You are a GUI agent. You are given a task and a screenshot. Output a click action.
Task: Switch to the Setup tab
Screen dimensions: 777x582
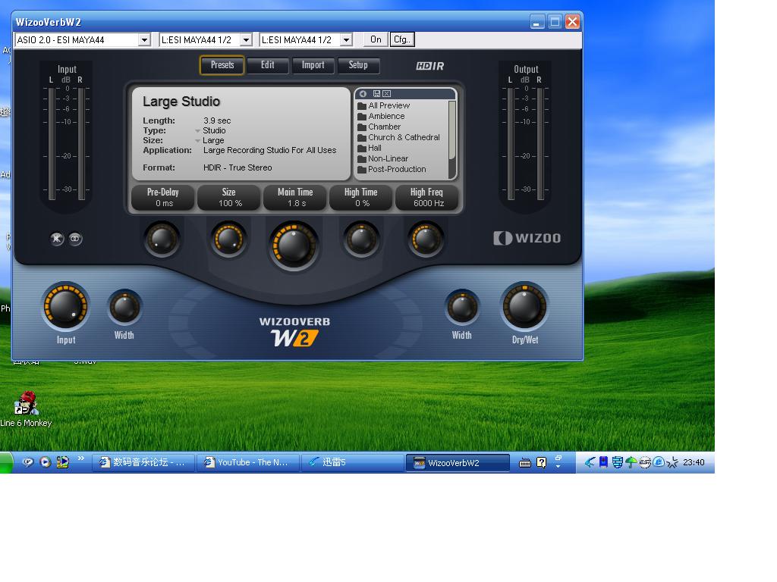[x=358, y=65]
